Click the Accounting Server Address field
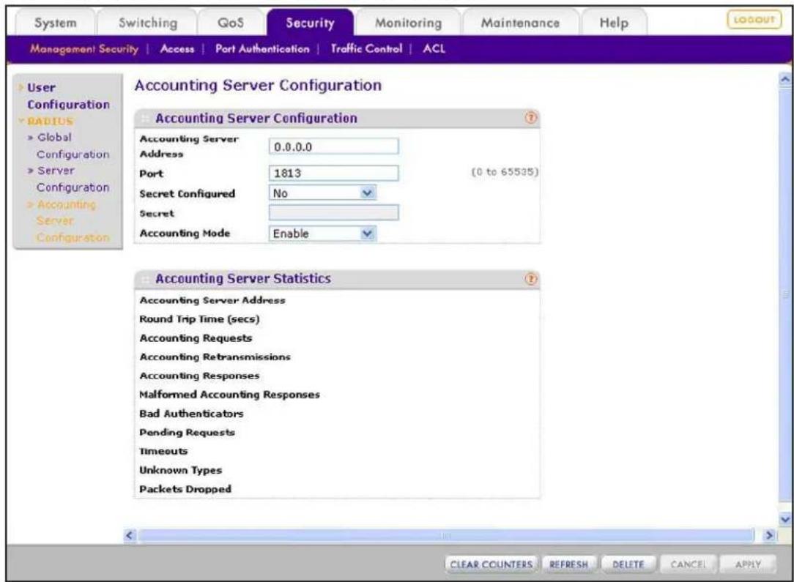The width and height of the screenshot is (794, 582). point(334,146)
